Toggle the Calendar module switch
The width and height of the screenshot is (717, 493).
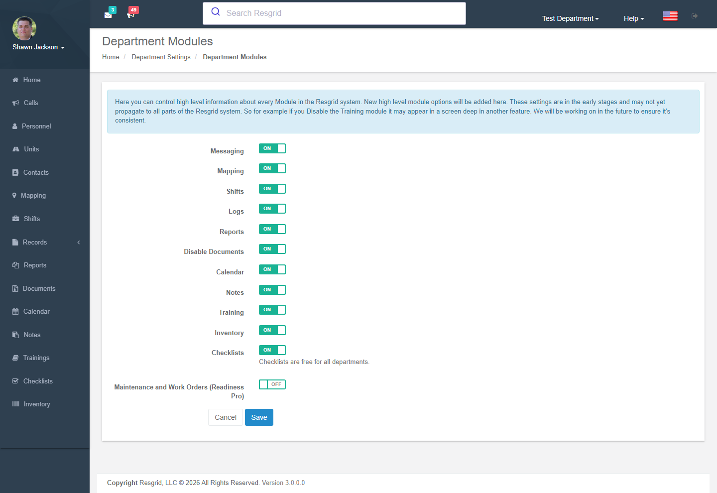tap(272, 269)
